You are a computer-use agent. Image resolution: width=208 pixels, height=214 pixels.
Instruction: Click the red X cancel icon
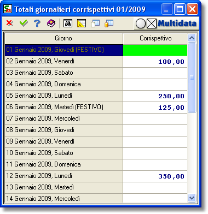(x=10, y=23)
